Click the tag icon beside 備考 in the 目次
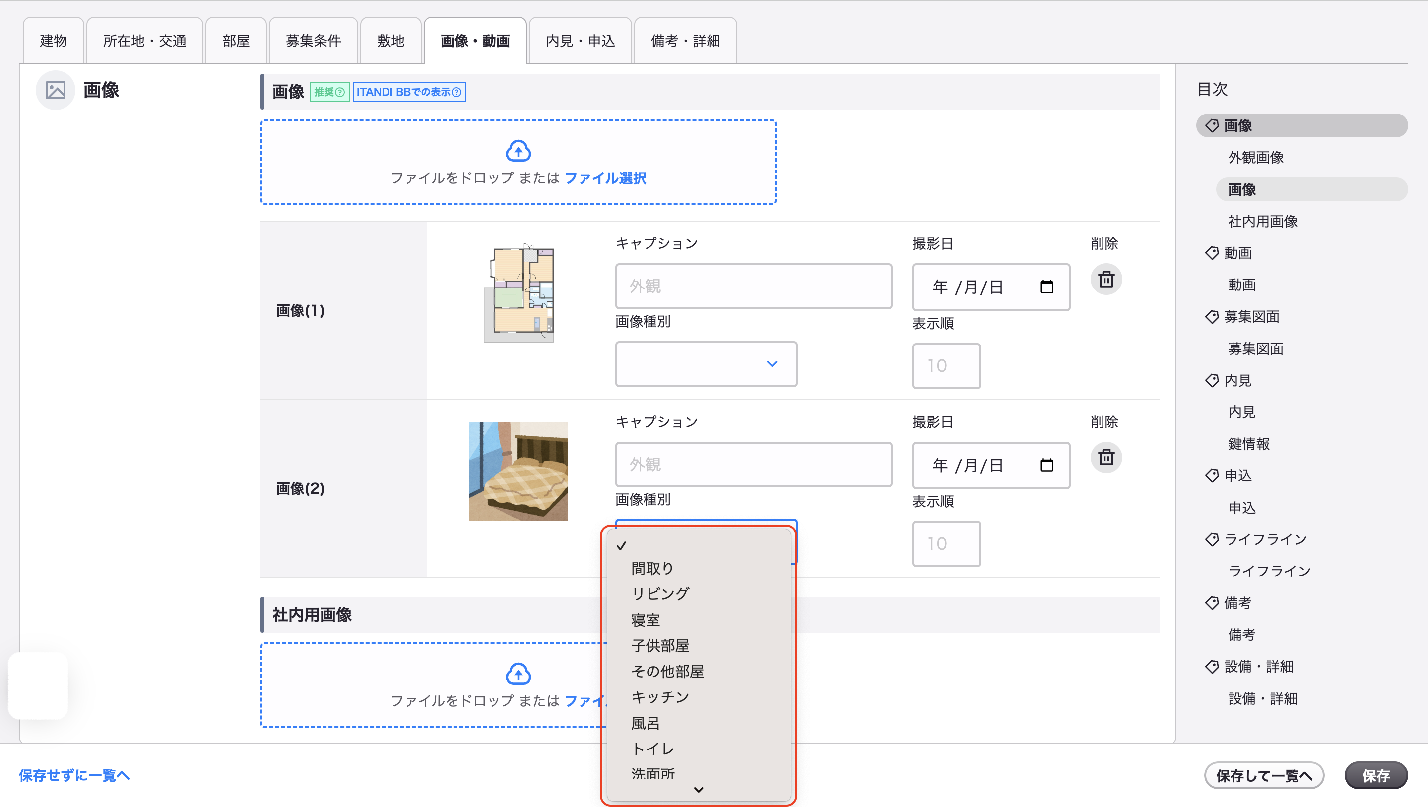The width and height of the screenshot is (1428, 807). click(1212, 603)
